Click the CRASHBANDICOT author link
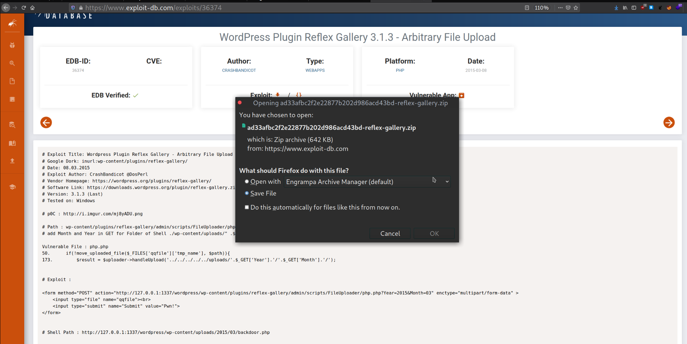This screenshot has width=687, height=344. (239, 70)
